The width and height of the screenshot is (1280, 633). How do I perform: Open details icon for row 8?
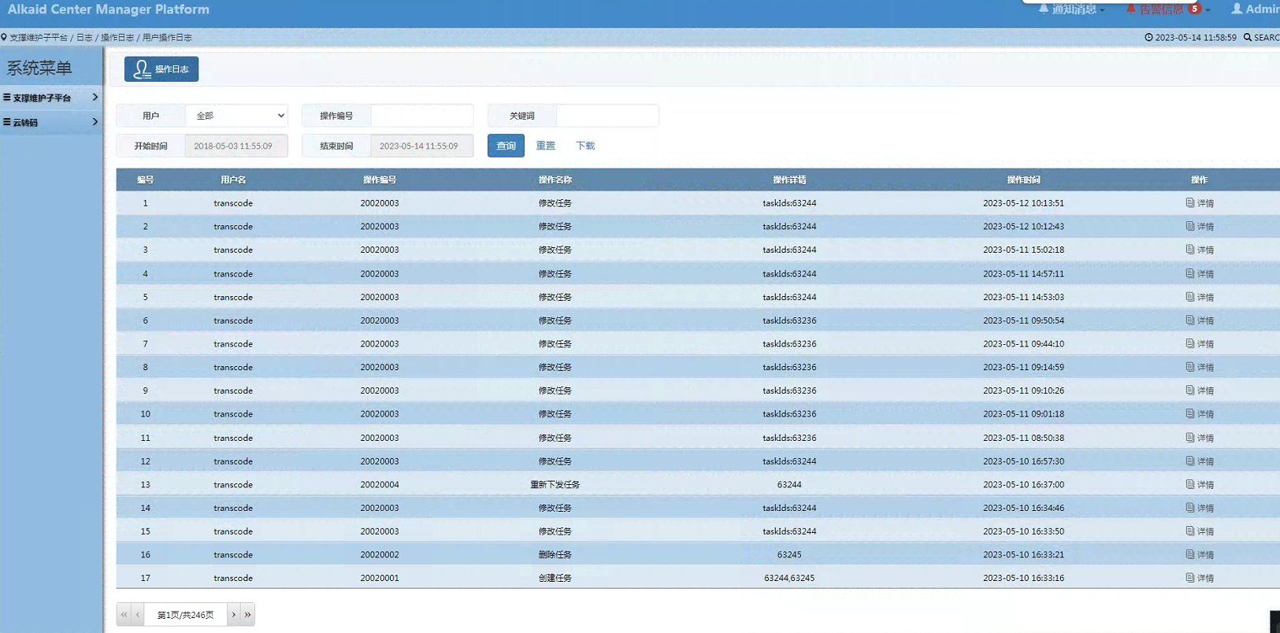pos(1189,367)
